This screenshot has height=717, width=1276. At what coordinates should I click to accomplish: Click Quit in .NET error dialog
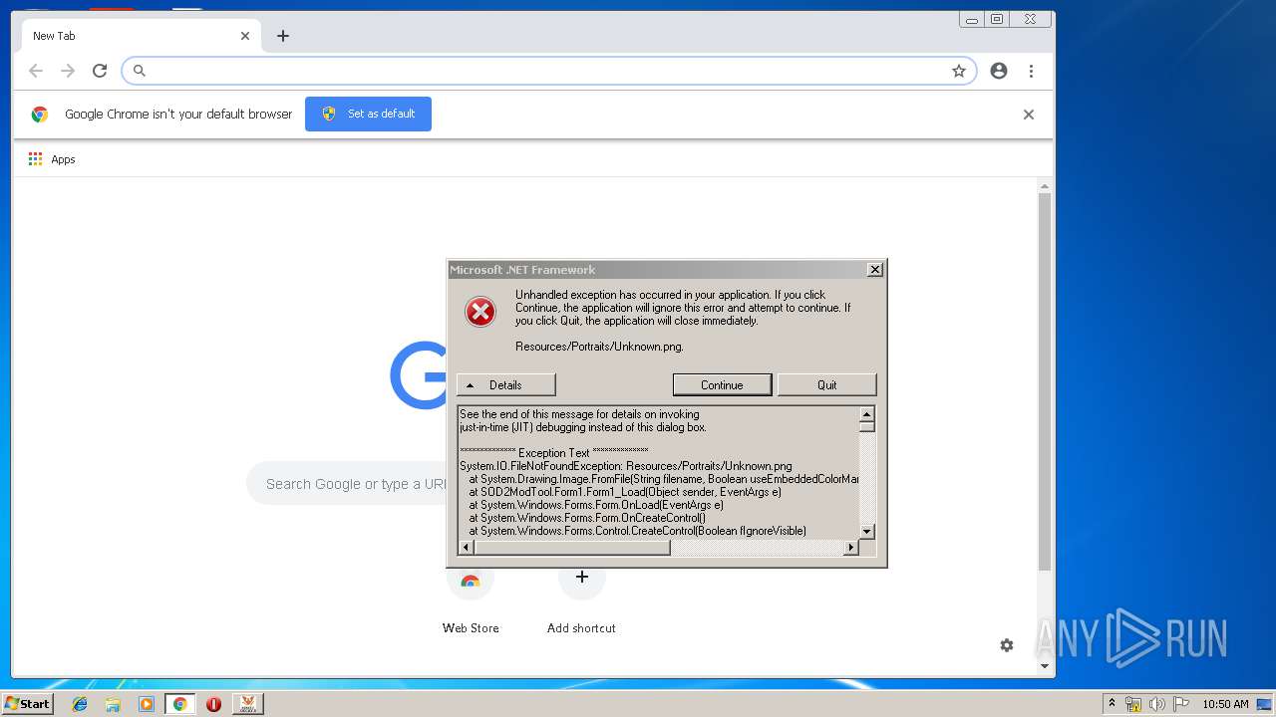827,385
